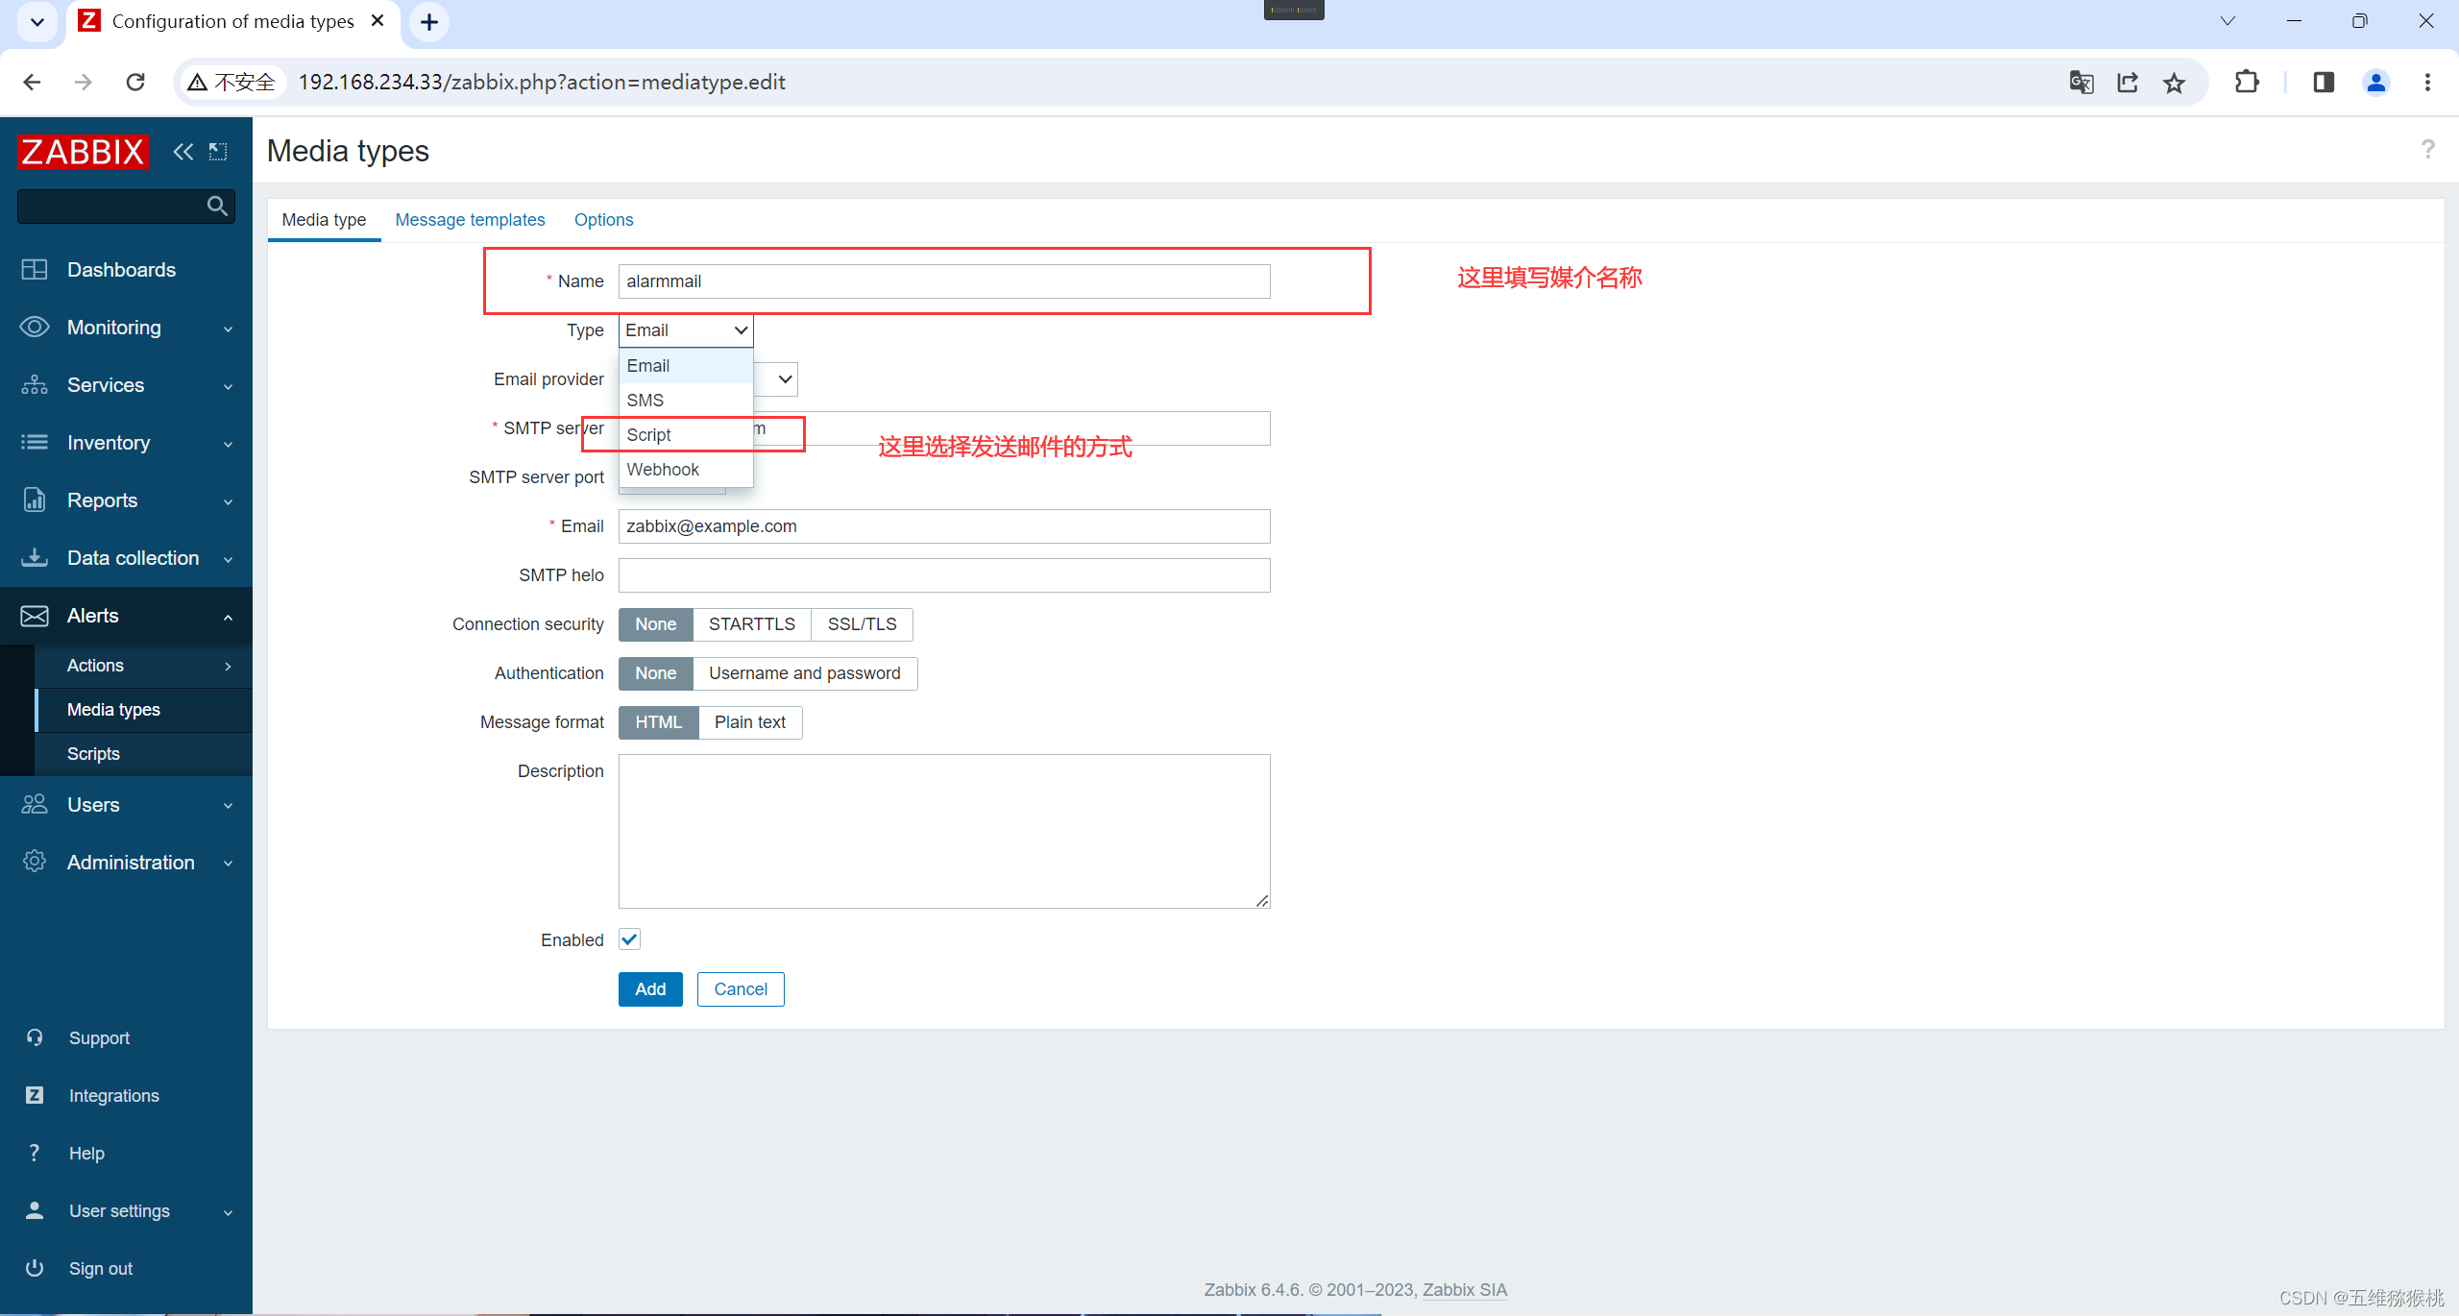
Task: Open the Zabbix SIA footer link
Action: tap(1465, 1290)
